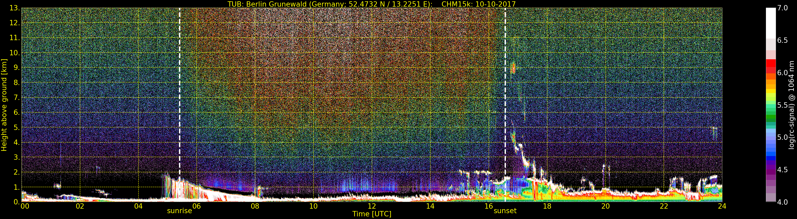Click colorbar tick label '6.5'

782,40
